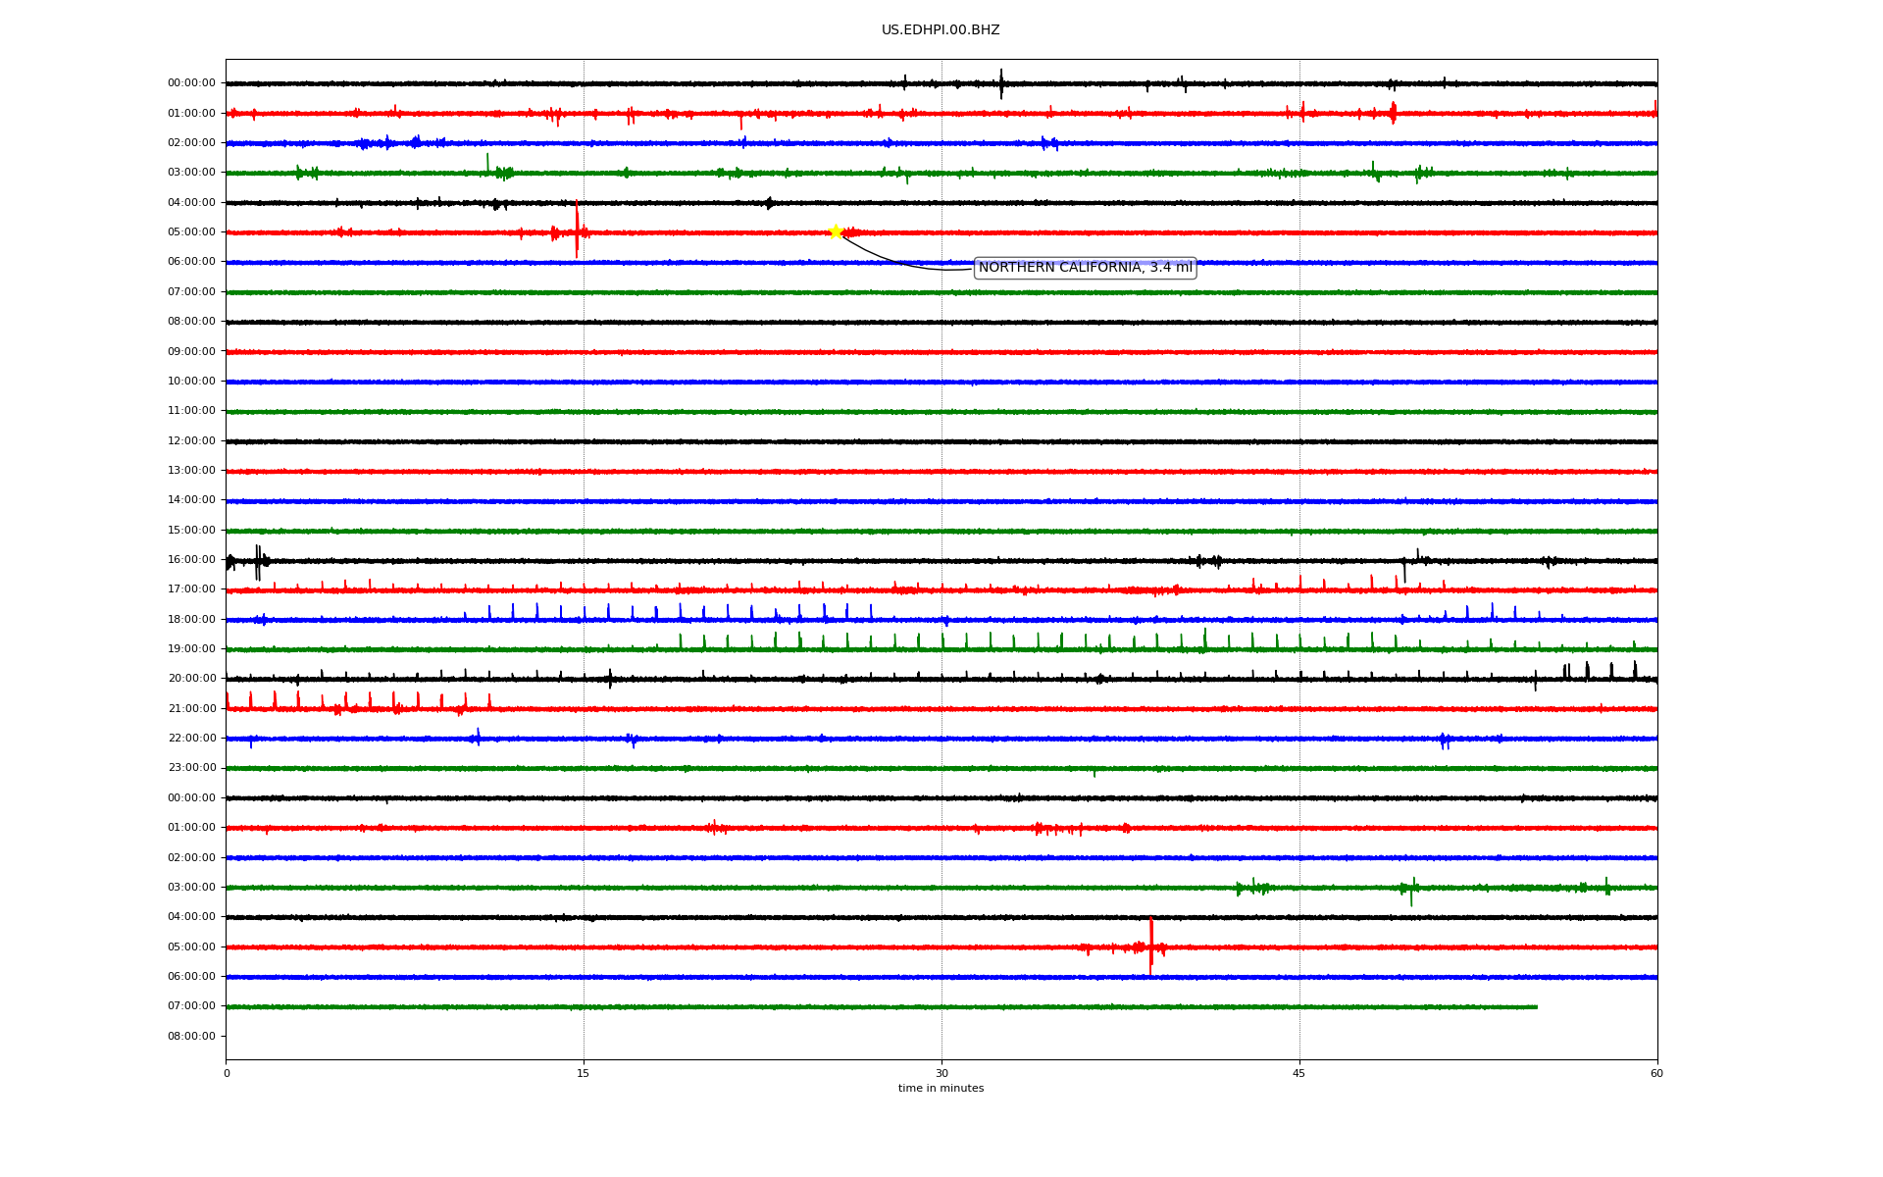Image resolution: width=1883 pixels, height=1177 pixels.
Task: Click the x-axis tick label 60
Action: [x=1656, y=1073]
